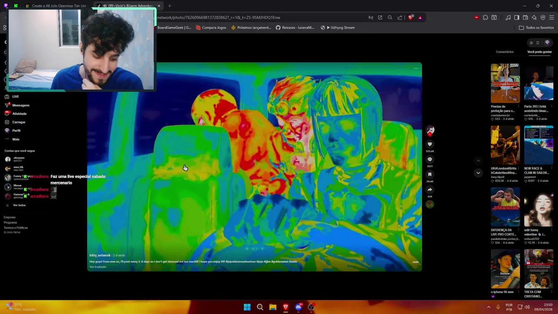Open BoardGameGeek bookmark
This screenshot has width=558, height=314.
coord(174,27)
